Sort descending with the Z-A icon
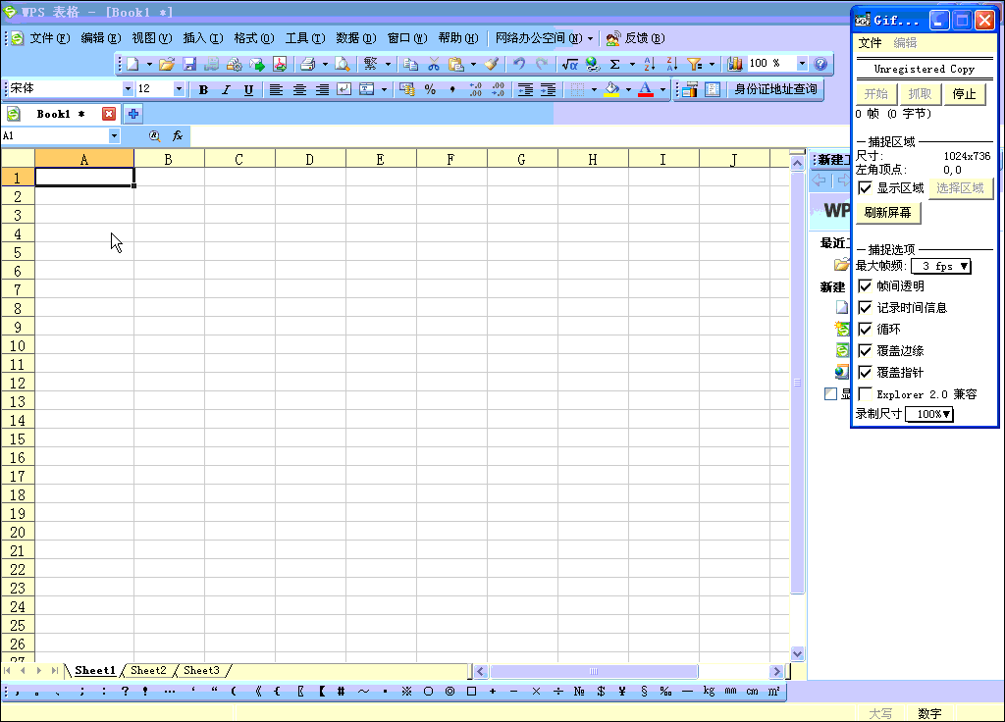This screenshot has width=1005, height=722. (x=671, y=64)
